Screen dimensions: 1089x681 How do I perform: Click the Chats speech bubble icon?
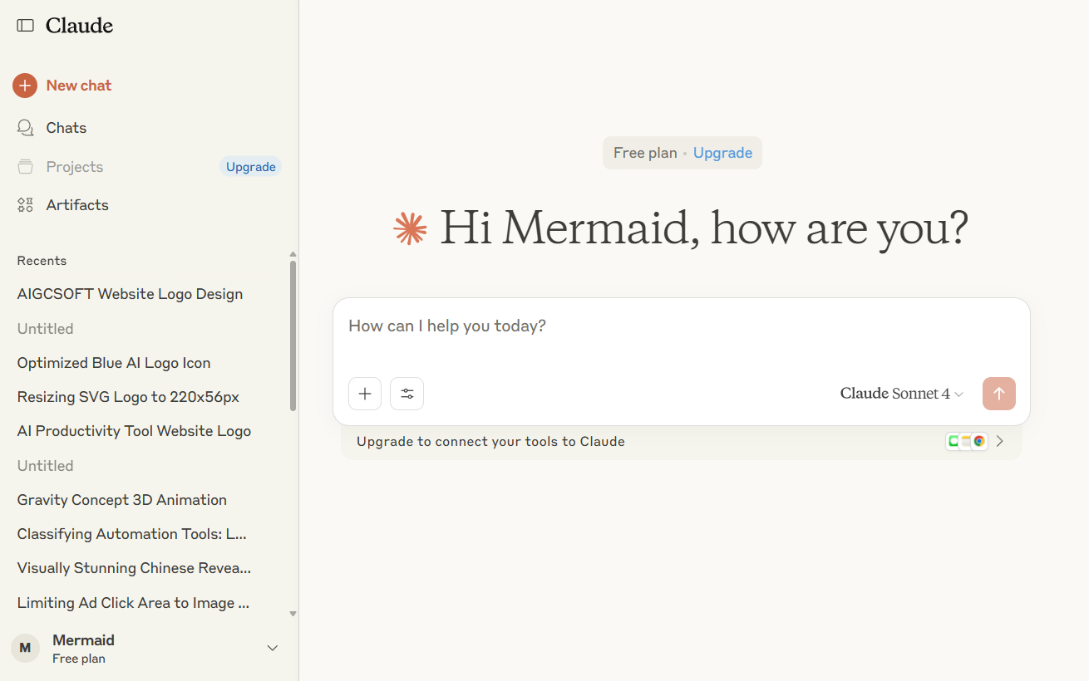point(26,128)
